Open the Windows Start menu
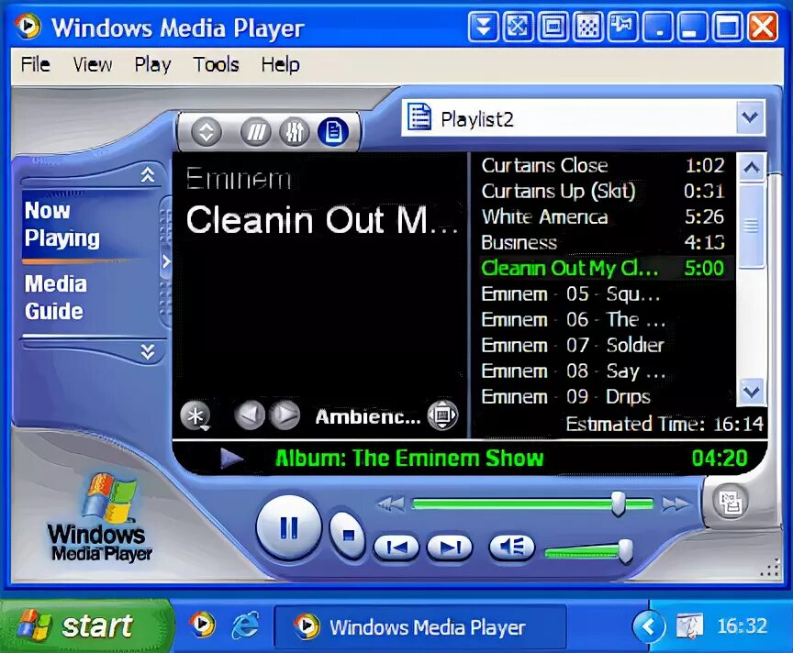 86,626
